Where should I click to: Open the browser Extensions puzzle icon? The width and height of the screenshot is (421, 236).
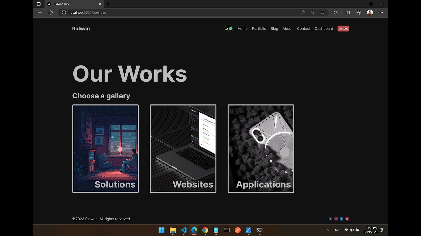click(x=335, y=12)
